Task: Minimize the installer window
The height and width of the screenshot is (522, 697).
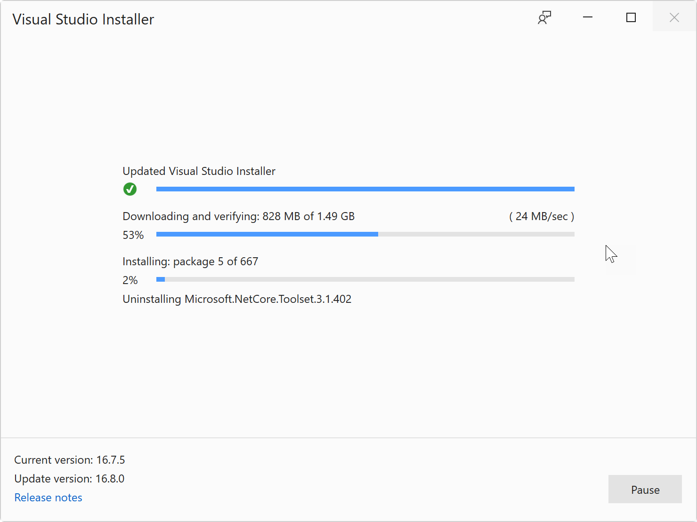Action: [x=588, y=17]
